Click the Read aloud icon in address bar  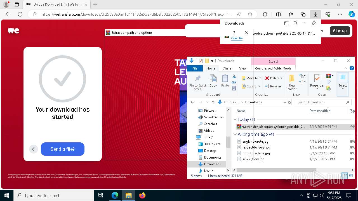239,14
